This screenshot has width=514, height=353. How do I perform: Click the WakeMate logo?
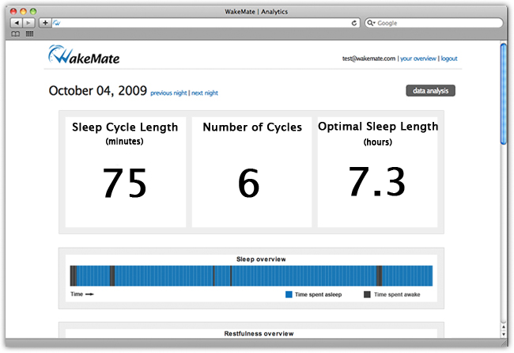pyautogui.click(x=84, y=56)
